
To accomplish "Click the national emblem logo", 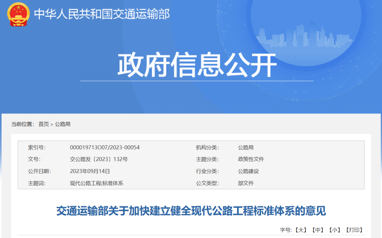I will [18, 14].
